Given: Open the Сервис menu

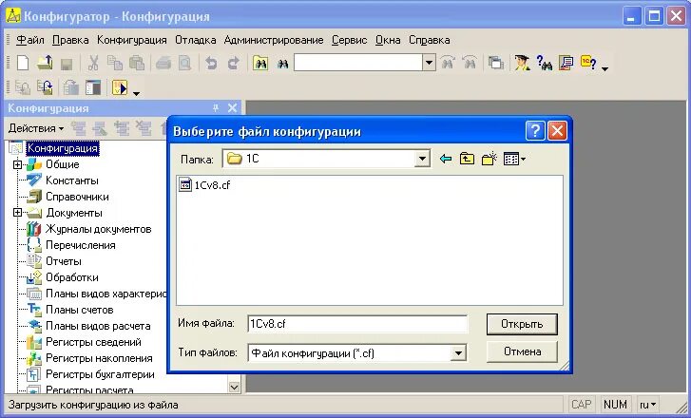Looking at the screenshot, I should pyautogui.click(x=350, y=40).
